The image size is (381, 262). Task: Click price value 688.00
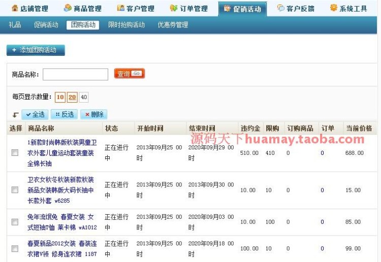pyautogui.click(x=355, y=153)
